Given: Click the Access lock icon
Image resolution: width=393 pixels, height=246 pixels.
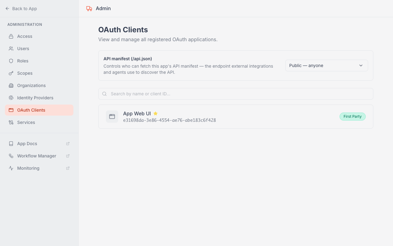Looking at the screenshot, I should (11, 36).
